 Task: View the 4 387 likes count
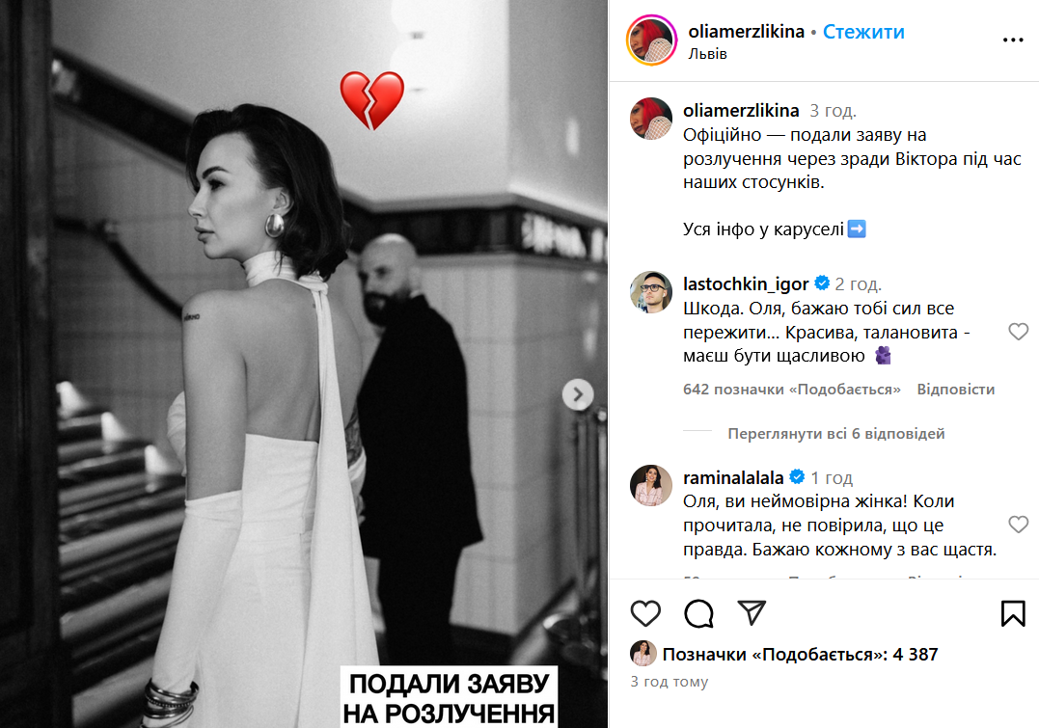[x=800, y=655]
